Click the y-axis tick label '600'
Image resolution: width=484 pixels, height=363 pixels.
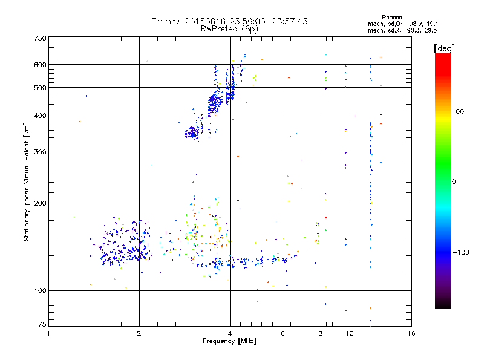(40, 65)
